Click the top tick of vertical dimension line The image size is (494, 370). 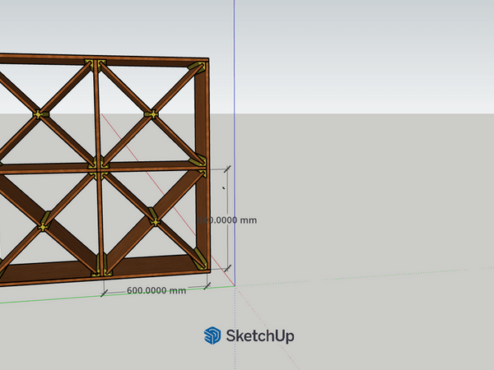pyautogui.click(x=227, y=169)
